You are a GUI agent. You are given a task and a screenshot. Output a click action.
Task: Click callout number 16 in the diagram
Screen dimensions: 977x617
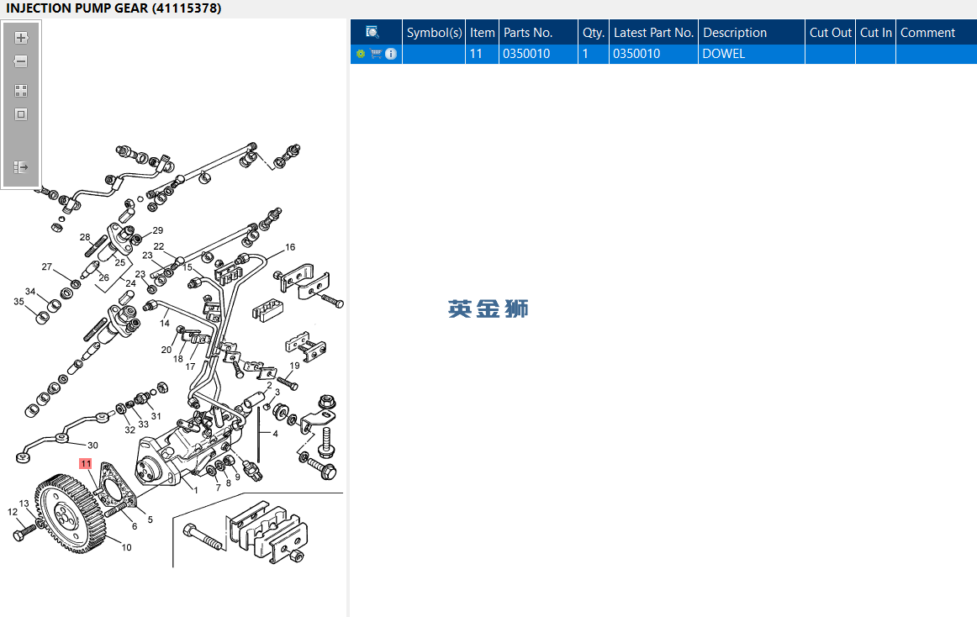pos(290,247)
